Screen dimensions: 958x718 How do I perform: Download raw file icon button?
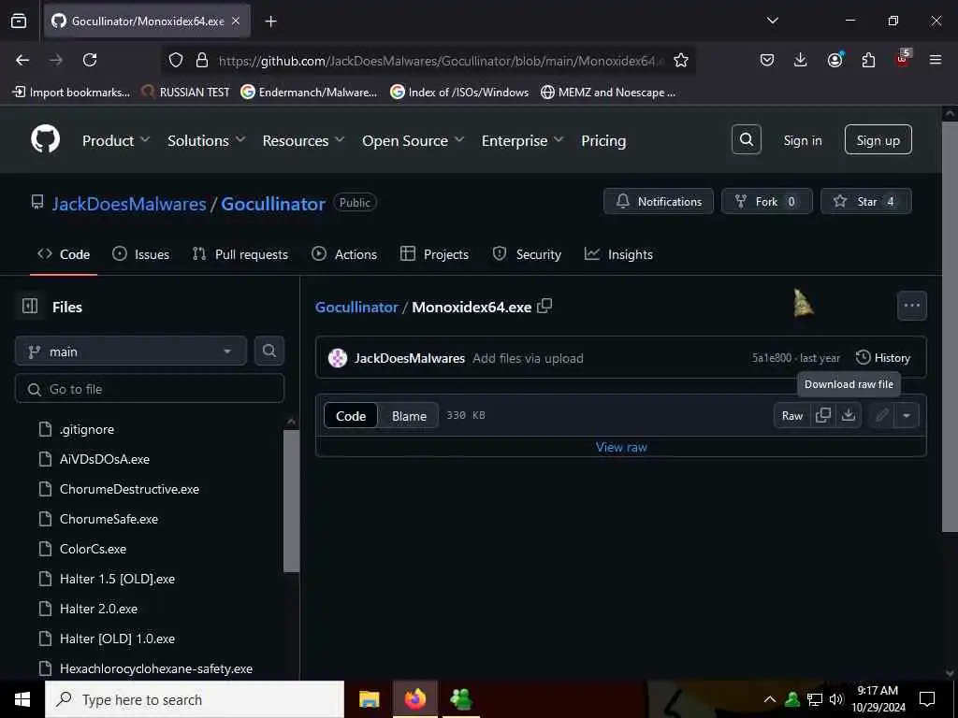(848, 415)
